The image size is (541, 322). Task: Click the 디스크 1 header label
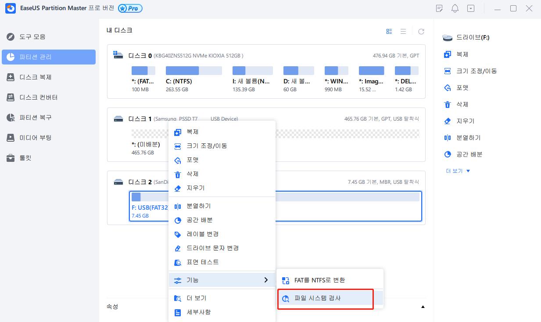[140, 119]
